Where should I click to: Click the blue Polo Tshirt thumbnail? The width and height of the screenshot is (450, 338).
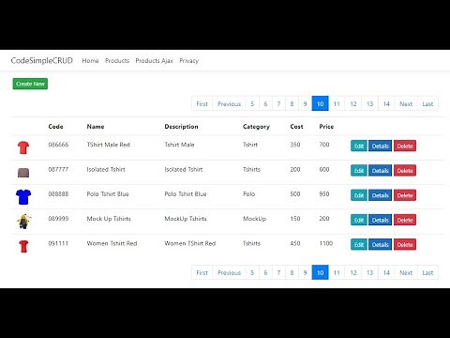click(x=23, y=197)
